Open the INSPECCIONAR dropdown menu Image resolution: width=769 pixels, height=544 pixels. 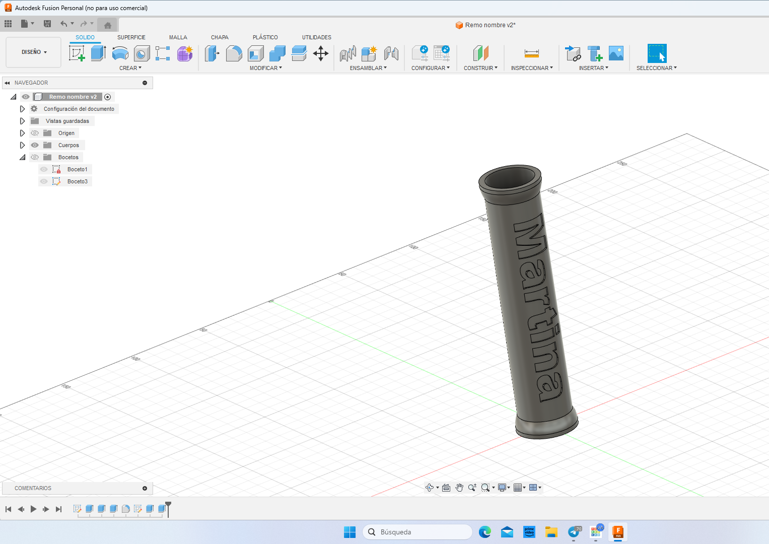tap(532, 68)
